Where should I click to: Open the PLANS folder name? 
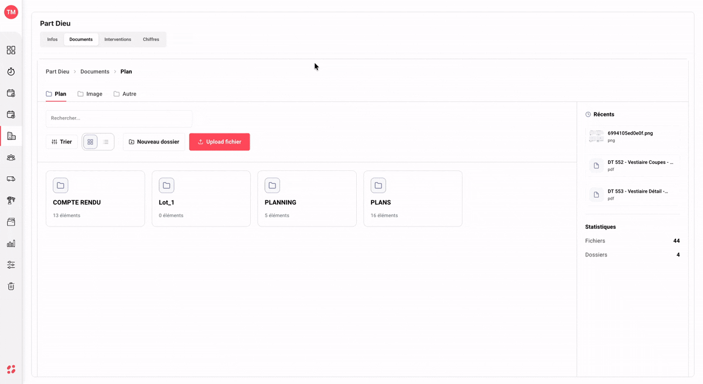pyautogui.click(x=381, y=203)
